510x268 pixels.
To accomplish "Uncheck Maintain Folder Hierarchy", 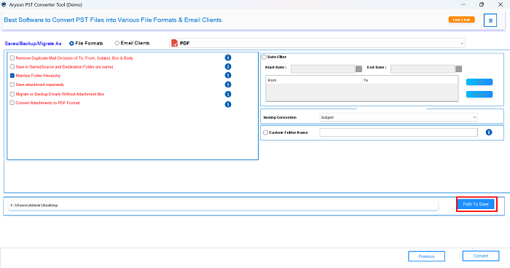I will tap(12, 76).
